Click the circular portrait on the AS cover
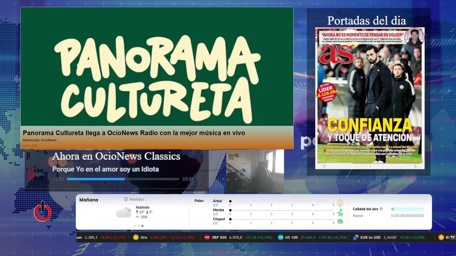This screenshot has height=256, width=456. (414, 37)
